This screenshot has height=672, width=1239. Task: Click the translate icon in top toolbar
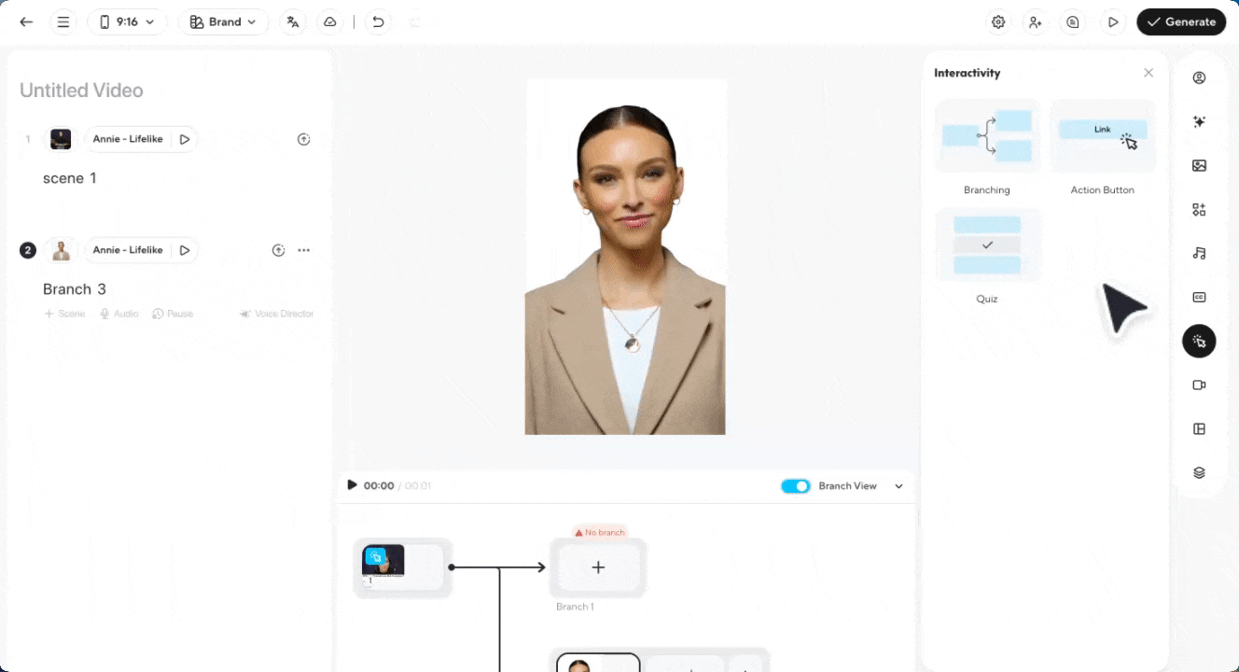tap(293, 21)
